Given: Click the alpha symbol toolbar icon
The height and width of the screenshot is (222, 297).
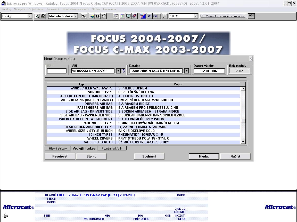Looking at the screenshot, I should [98, 16].
